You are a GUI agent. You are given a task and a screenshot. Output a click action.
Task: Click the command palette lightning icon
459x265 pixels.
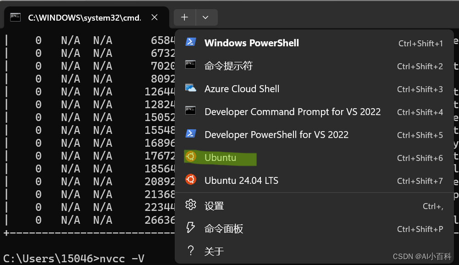pos(191,228)
